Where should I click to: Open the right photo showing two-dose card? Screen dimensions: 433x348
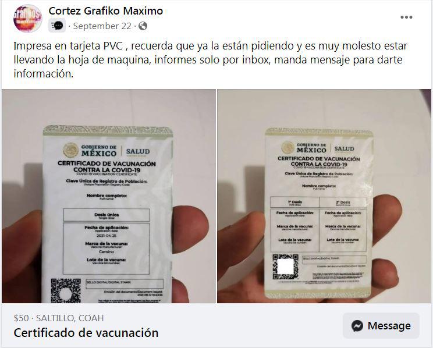(x=324, y=196)
